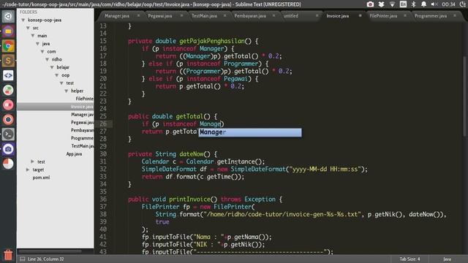Image resolution: width=468 pixels, height=263 pixels.
Task: Expand the collapsed test folder under src
Action: click(x=32, y=161)
